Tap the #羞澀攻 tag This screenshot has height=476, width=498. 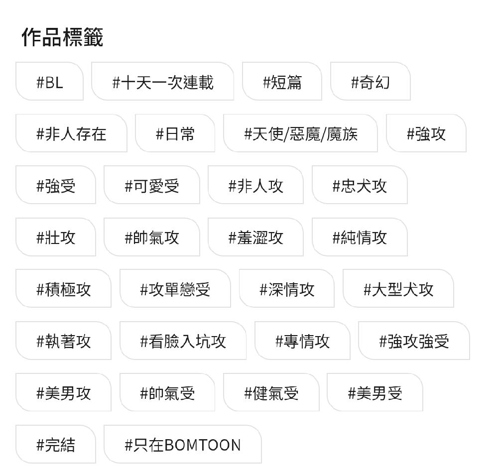[x=255, y=237]
